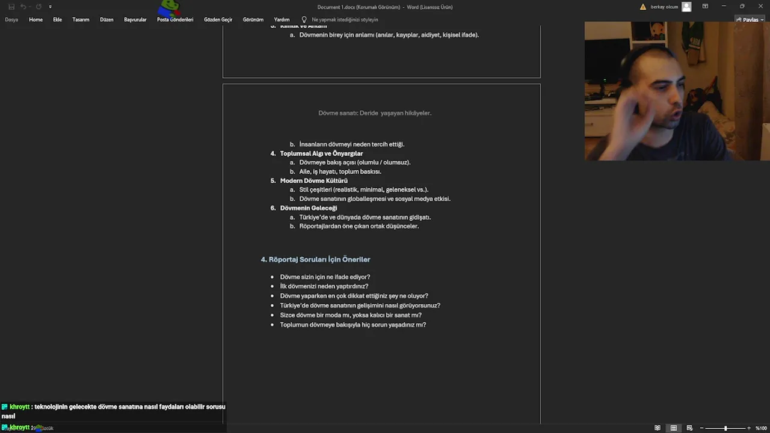This screenshot has height=433, width=770.
Task: Click the header text 'Dövme sanatı: Deride yaşayan hikâyeler'
Action: click(375, 112)
